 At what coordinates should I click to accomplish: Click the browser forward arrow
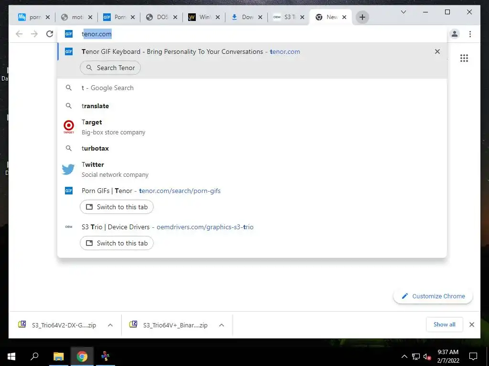pyautogui.click(x=34, y=34)
